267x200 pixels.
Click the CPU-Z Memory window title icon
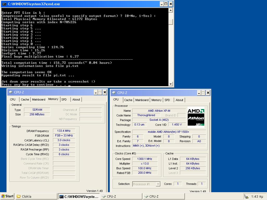[x=11, y=92]
